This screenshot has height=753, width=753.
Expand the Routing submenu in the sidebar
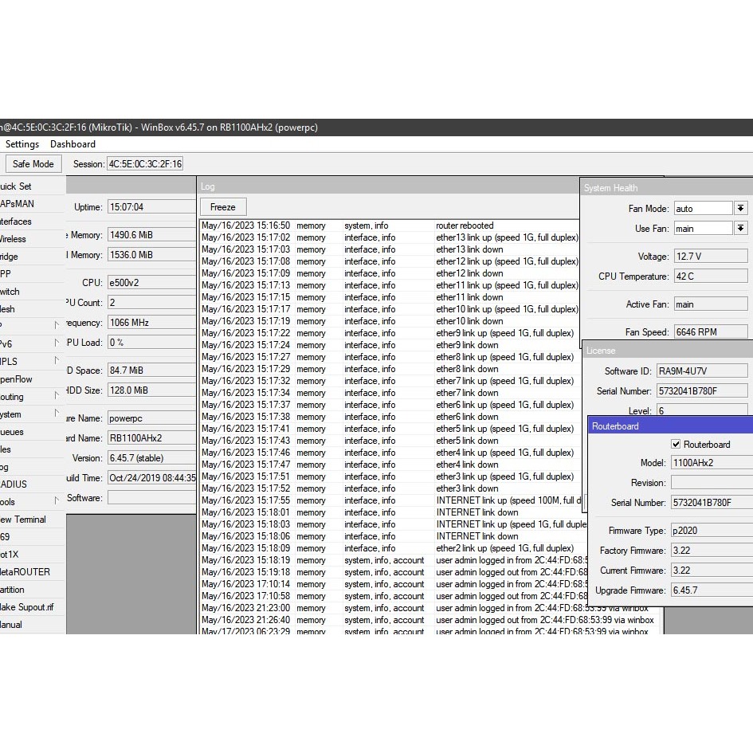[32, 397]
